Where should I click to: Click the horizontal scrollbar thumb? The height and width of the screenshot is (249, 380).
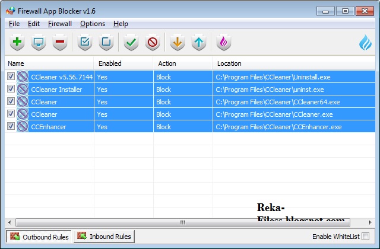[183, 222]
